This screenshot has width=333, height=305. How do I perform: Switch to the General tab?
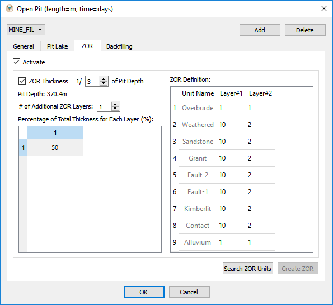(x=24, y=46)
